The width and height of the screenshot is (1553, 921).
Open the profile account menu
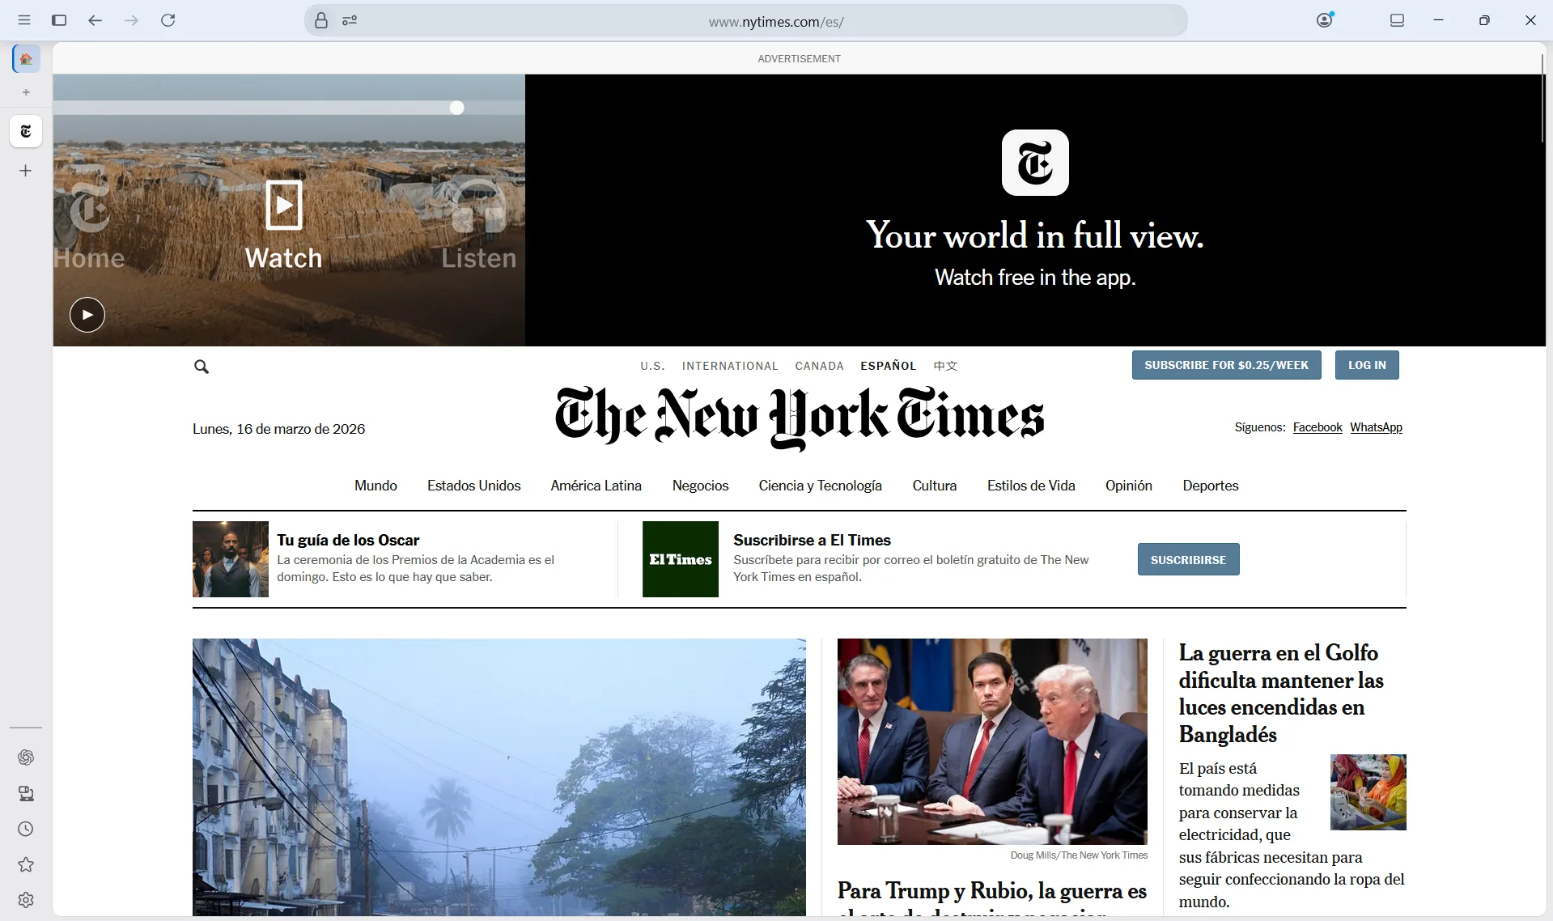(1324, 20)
